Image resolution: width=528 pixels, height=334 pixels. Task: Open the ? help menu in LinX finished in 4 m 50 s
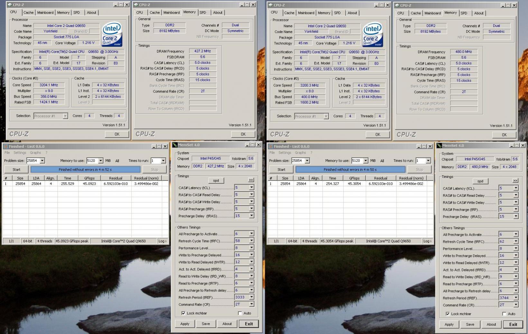coord(311,153)
